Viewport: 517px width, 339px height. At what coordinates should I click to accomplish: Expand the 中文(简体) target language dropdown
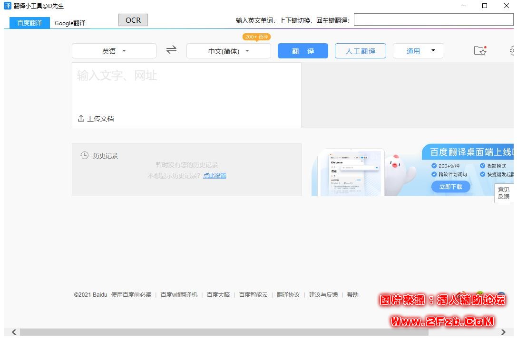(x=229, y=51)
